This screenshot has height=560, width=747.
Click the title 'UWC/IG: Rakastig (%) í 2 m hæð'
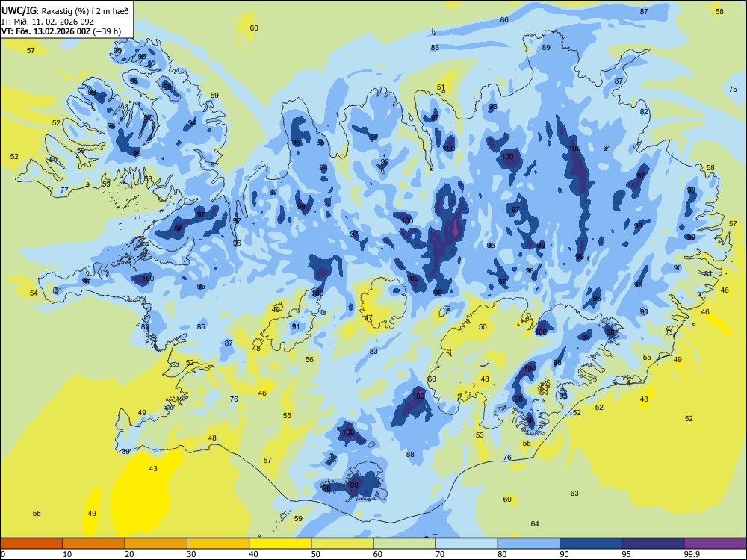coord(65,10)
